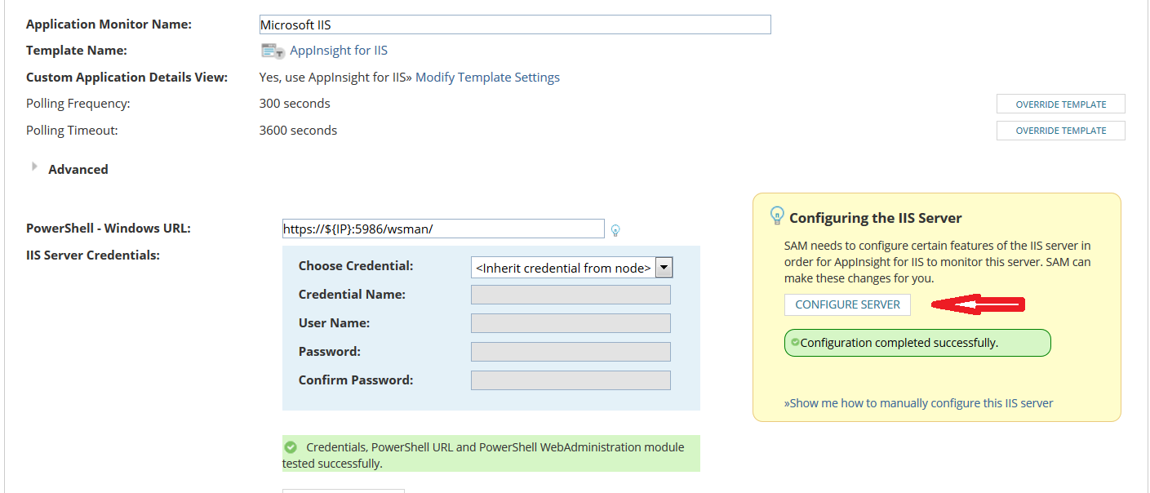Click the green check icon in Configuration completed message
Image resolution: width=1150 pixels, height=493 pixels.
(795, 342)
